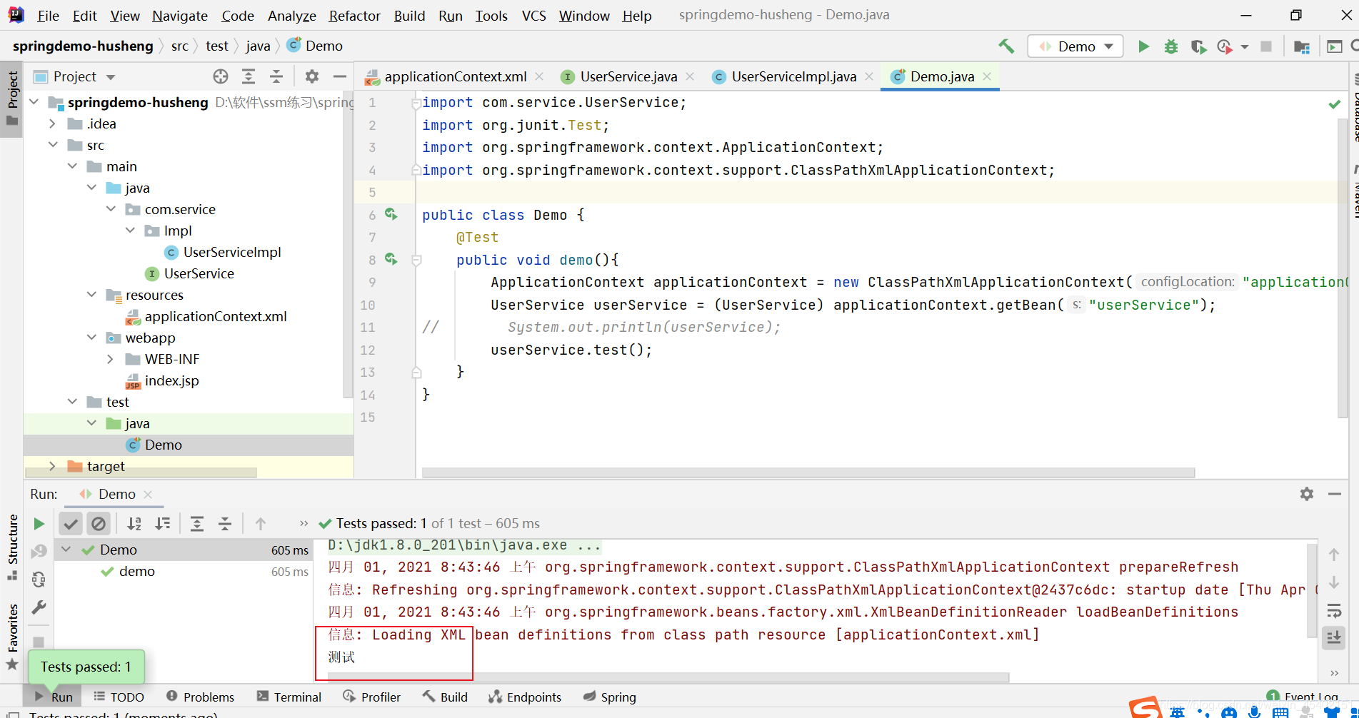Expand all test results
Image resolution: width=1359 pixels, height=718 pixels.
click(x=197, y=524)
